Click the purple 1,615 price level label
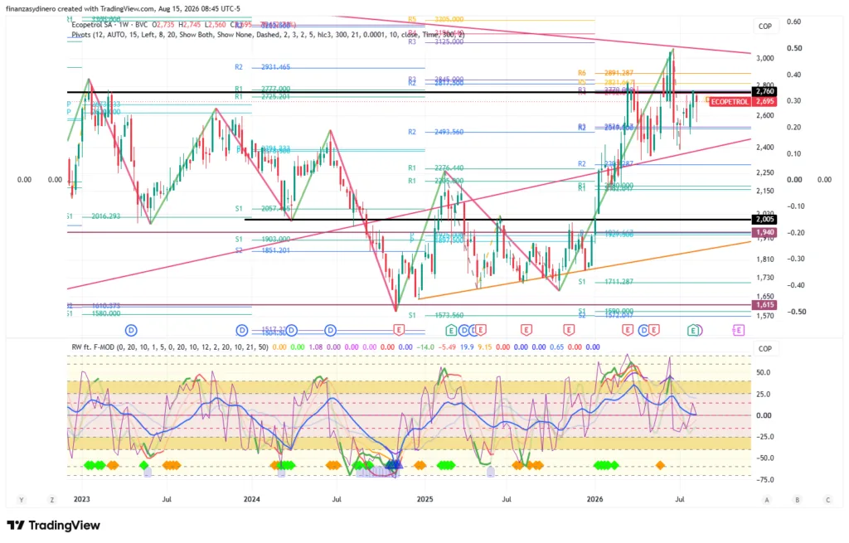The height and width of the screenshot is (543, 849). click(x=764, y=305)
